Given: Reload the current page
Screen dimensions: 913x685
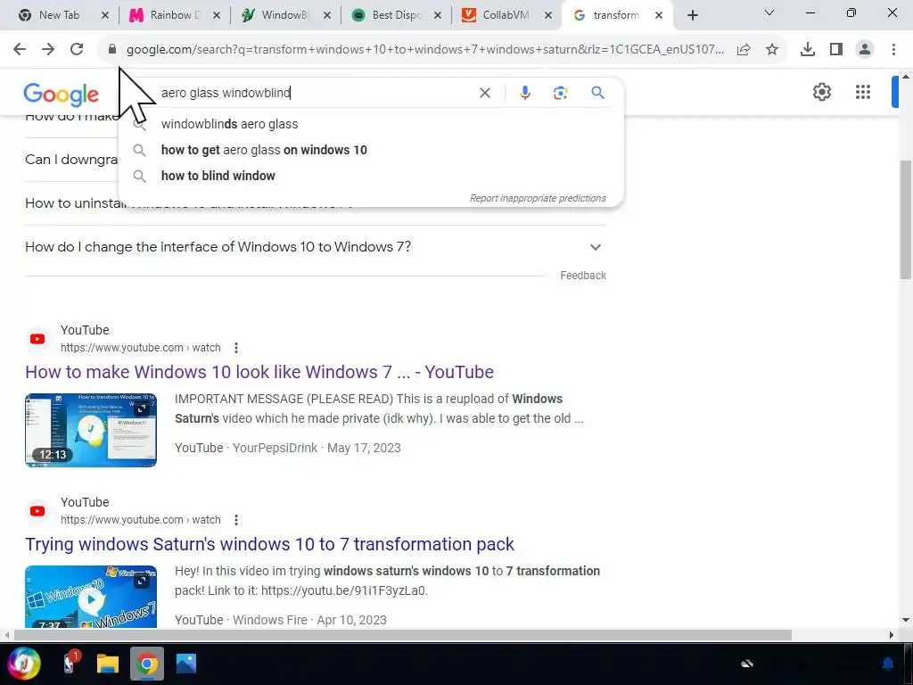Looking at the screenshot, I should coord(77,50).
